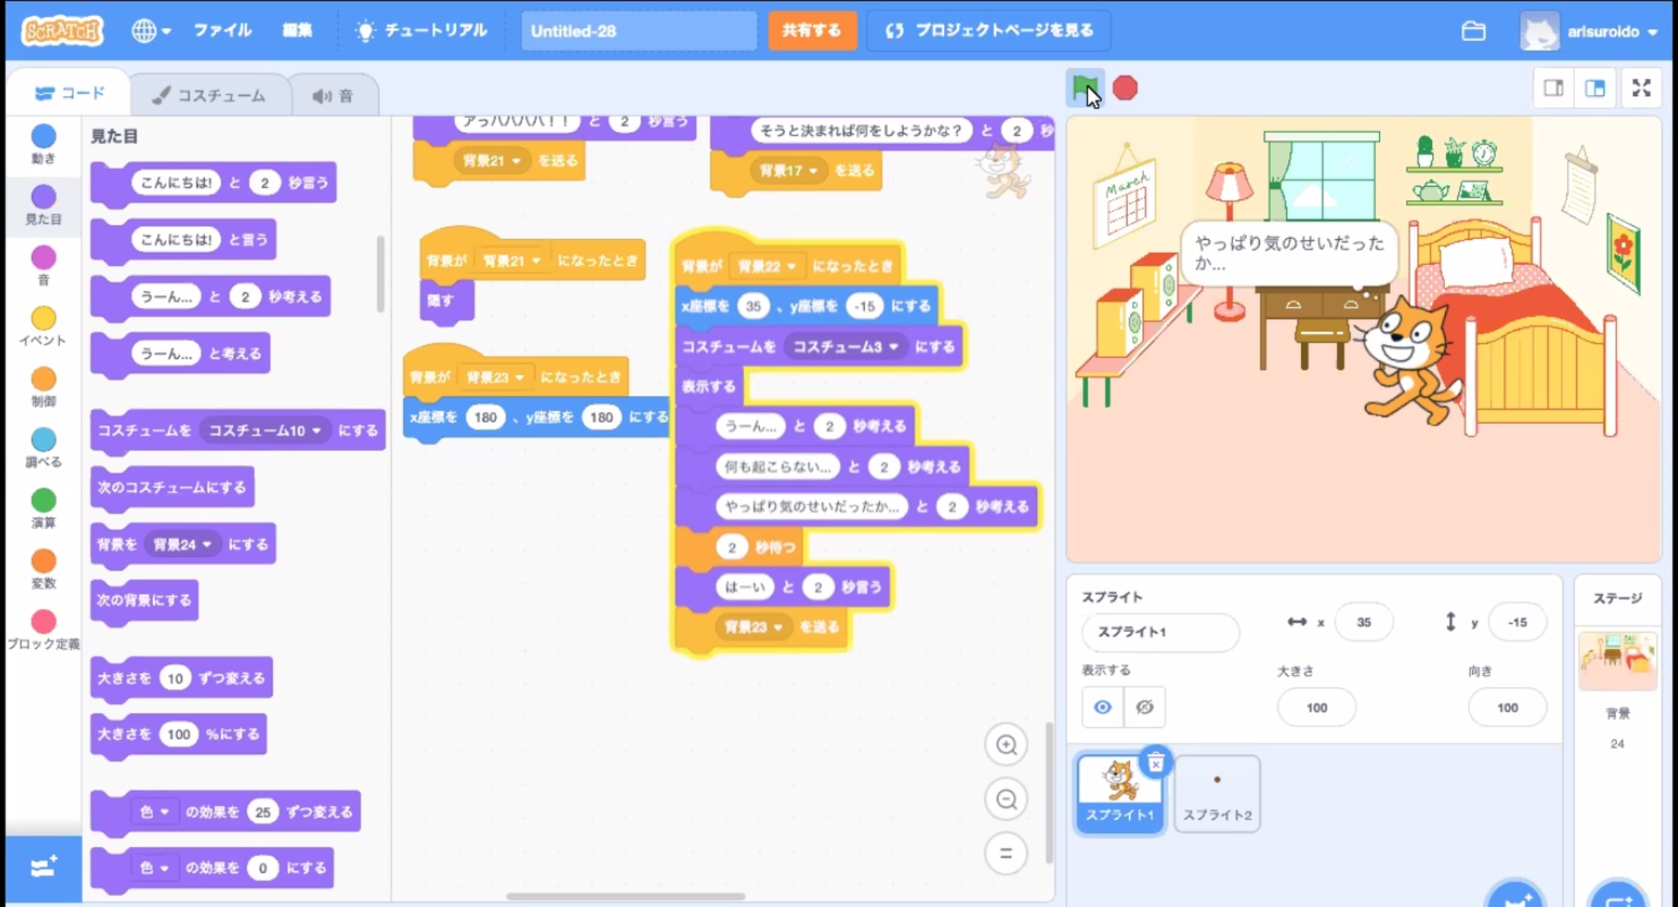The image size is (1678, 907).
Task: Switch to the コスチューム tab
Action: coord(210,95)
